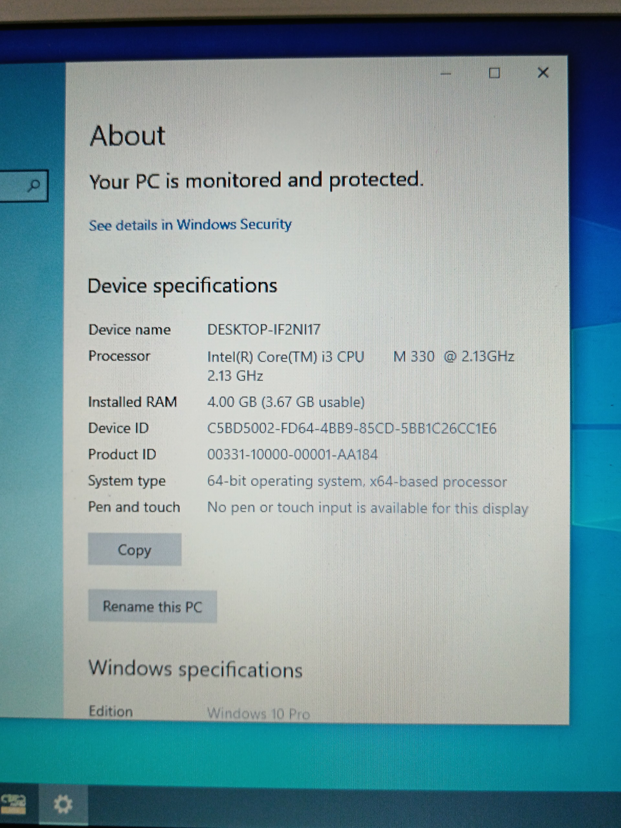The height and width of the screenshot is (828, 621).
Task: Close the Settings About window
Action: pyautogui.click(x=543, y=72)
